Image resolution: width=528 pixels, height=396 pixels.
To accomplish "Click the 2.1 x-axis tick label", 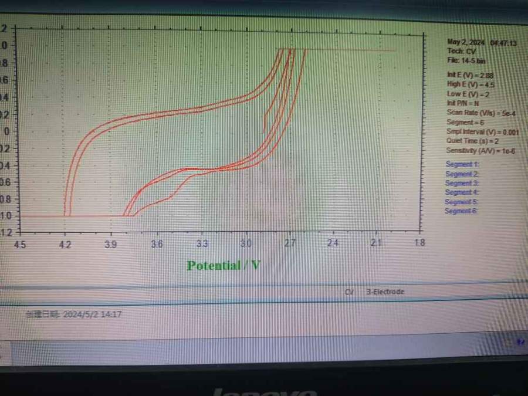I will (376, 242).
